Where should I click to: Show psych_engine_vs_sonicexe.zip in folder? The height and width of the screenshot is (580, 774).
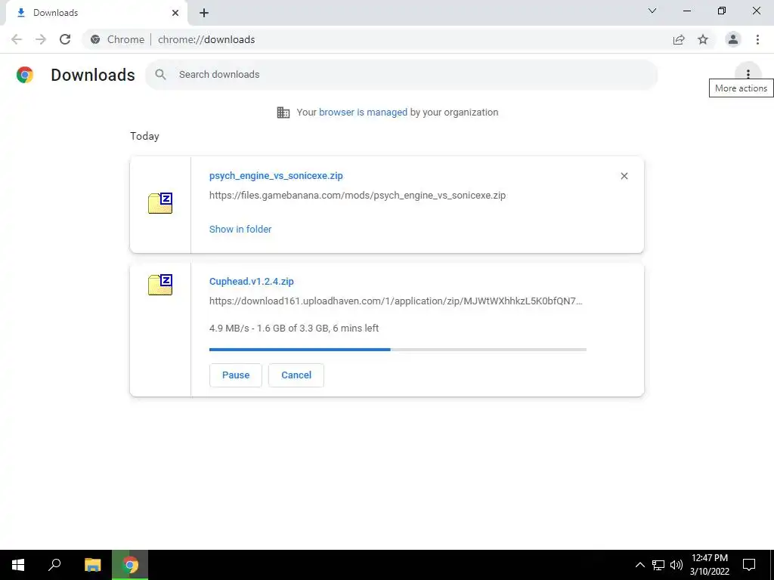pyautogui.click(x=240, y=230)
